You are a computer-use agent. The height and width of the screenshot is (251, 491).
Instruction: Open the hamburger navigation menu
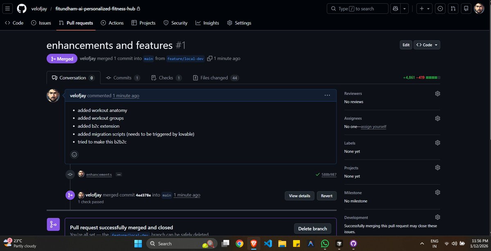(x=8, y=9)
